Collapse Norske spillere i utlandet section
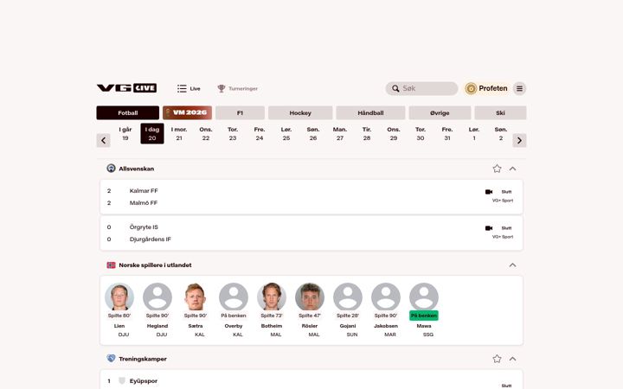 (512, 265)
